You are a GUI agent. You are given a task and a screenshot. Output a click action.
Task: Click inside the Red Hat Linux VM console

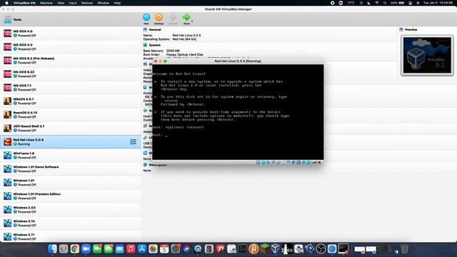pos(238,112)
